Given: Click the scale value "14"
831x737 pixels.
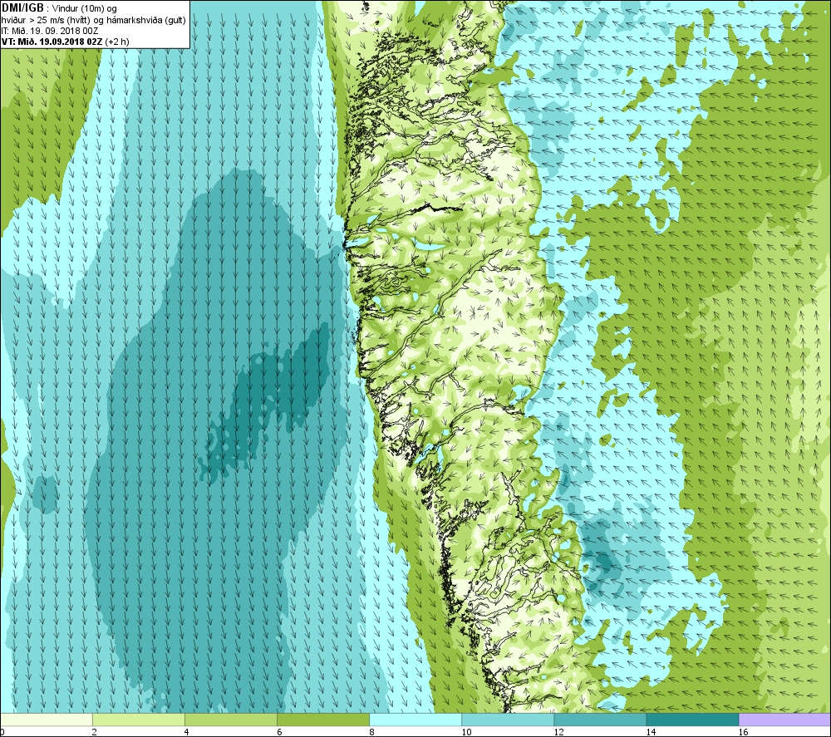Looking at the screenshot, I should pos(651,732).
